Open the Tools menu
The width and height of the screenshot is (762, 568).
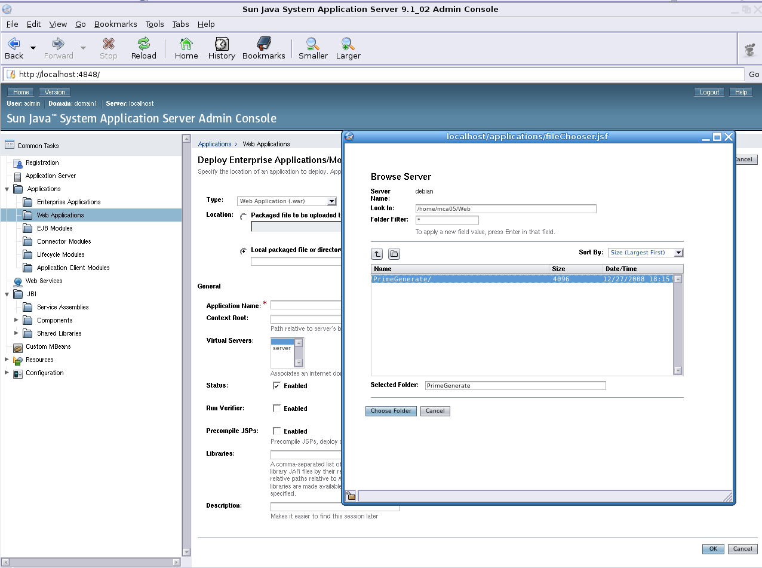click(155, 24)
